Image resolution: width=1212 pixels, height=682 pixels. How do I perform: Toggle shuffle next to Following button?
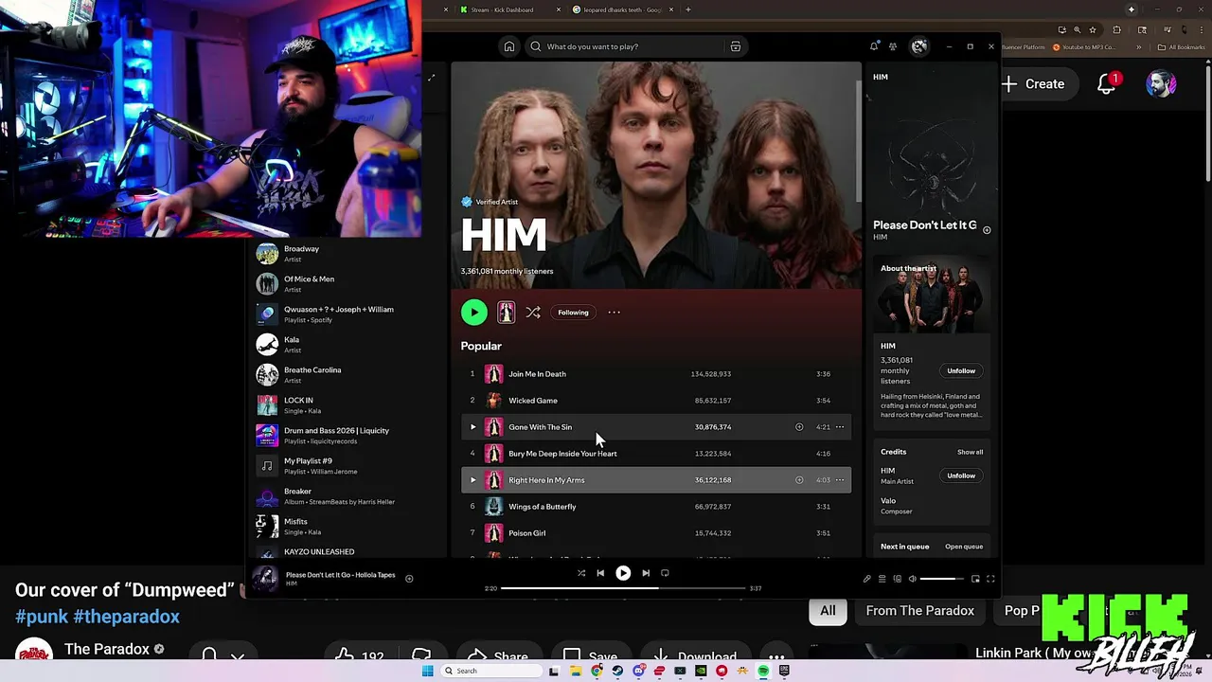(533, 313)
